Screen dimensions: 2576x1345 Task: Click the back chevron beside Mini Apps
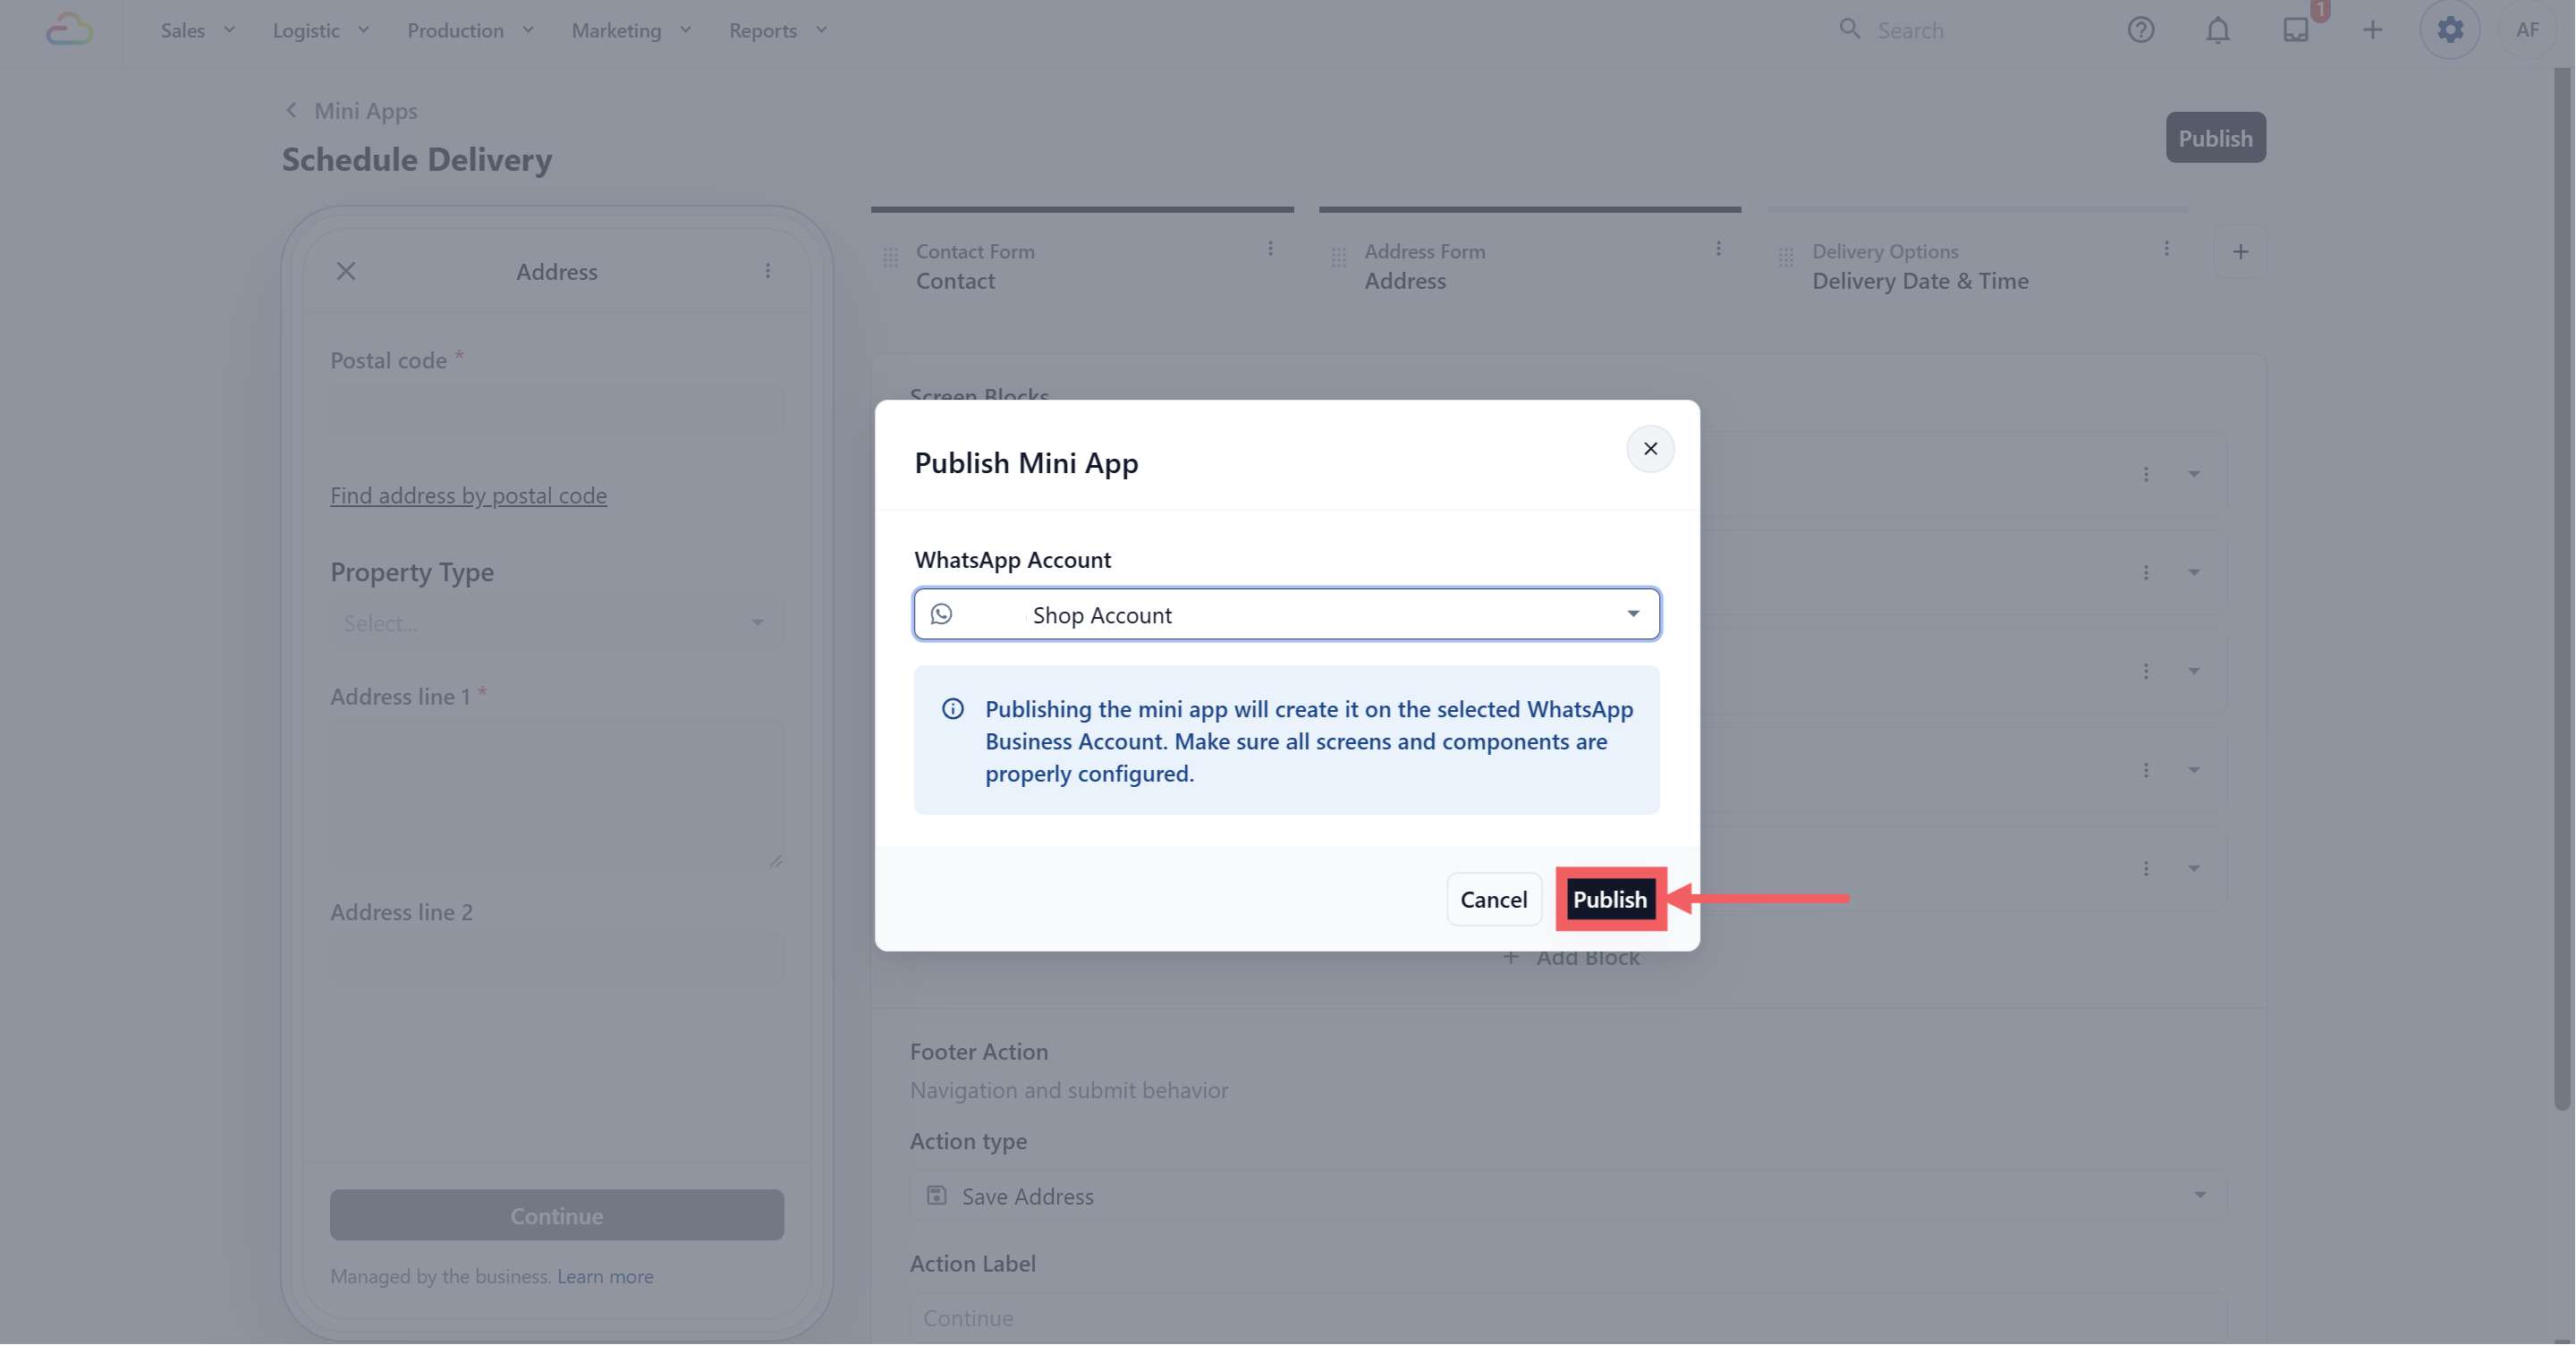(291, 110)
